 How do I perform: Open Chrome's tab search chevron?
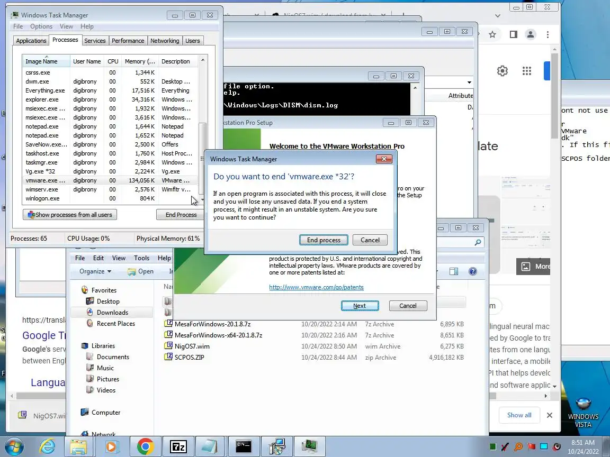click(498, 15)
